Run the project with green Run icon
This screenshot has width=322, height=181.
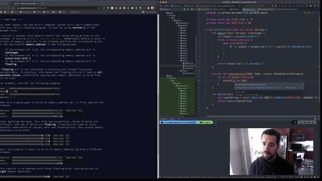click(269, 6)
